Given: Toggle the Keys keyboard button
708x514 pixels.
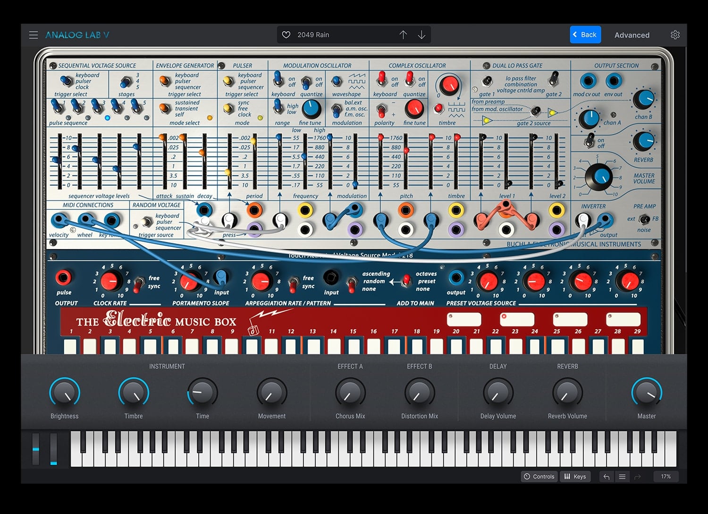Looking at the screenshot, I should point(575,477).
